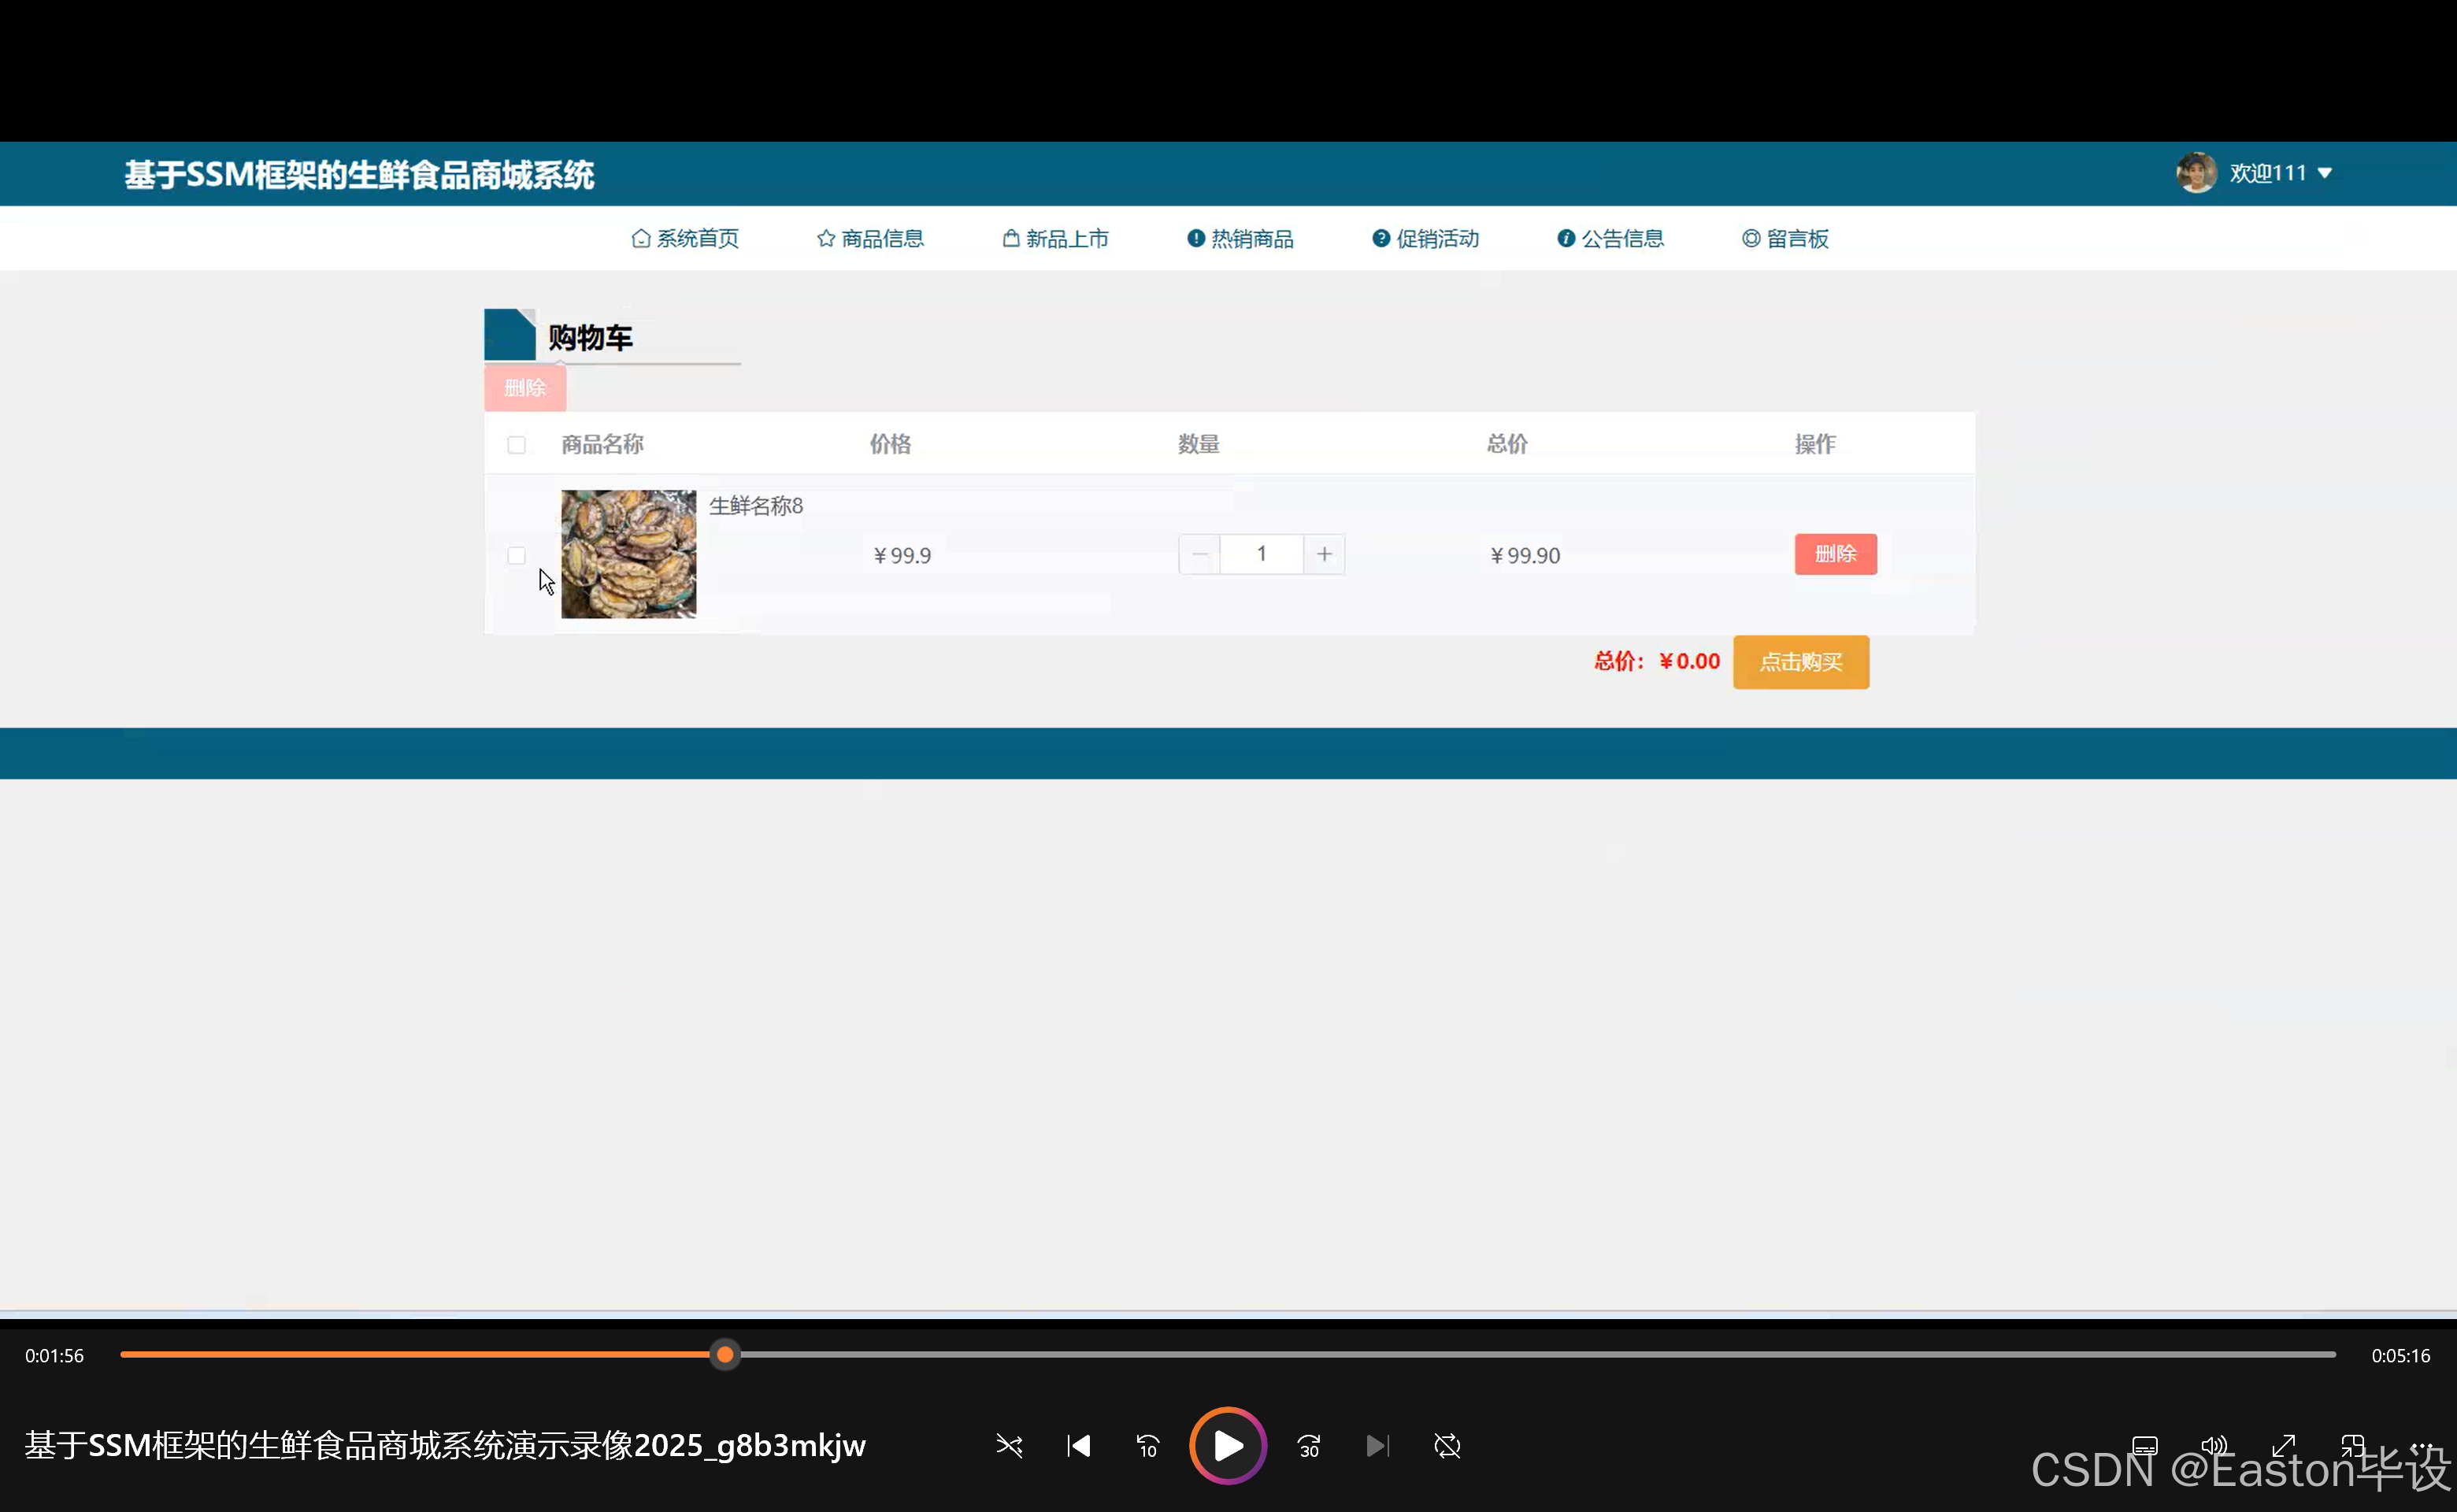Go to 促销活动 navigation item
The height and width of the screenshot is (1512, 2457).
point(1425,239)
